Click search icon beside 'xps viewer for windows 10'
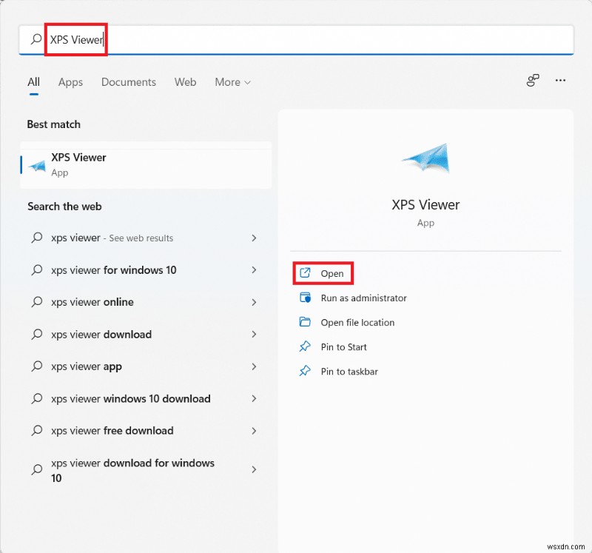Screen dimensions: 592x553 click(x=36, y=269)
